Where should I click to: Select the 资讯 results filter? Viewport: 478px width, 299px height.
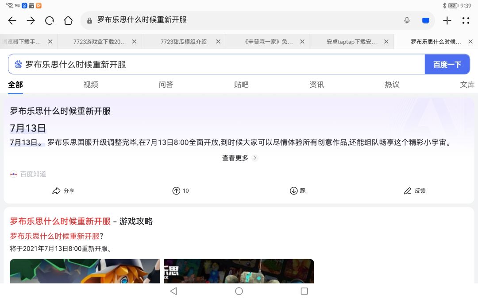(x=317, y=85)
